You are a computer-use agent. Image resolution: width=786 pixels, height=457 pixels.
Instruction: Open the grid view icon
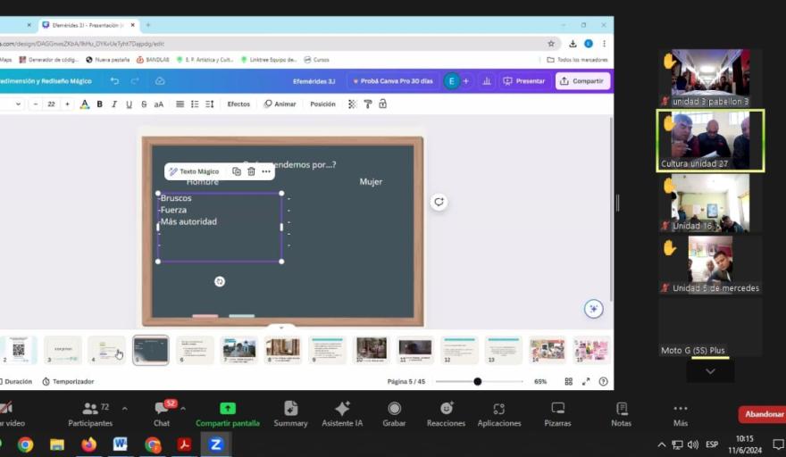568,381
